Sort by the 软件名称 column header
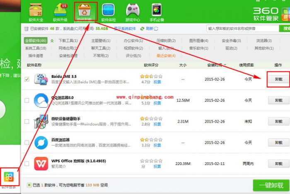The image size is (290, 194). pos(34,65)
